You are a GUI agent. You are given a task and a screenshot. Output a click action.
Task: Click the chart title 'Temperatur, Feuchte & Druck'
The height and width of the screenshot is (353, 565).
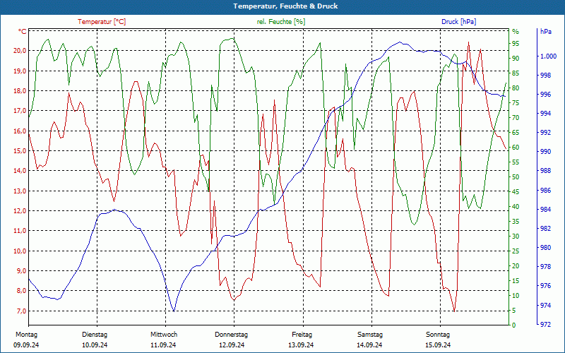285,6
